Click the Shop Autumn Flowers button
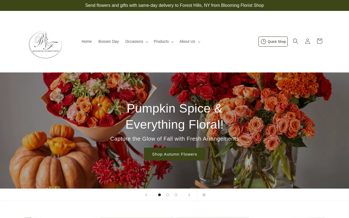The width and height of the screenshot is (349, 218). [x=174, y=154]
